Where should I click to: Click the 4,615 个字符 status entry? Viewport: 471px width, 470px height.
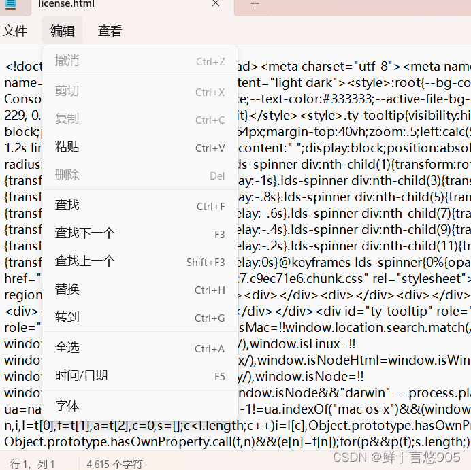[114, 464]
